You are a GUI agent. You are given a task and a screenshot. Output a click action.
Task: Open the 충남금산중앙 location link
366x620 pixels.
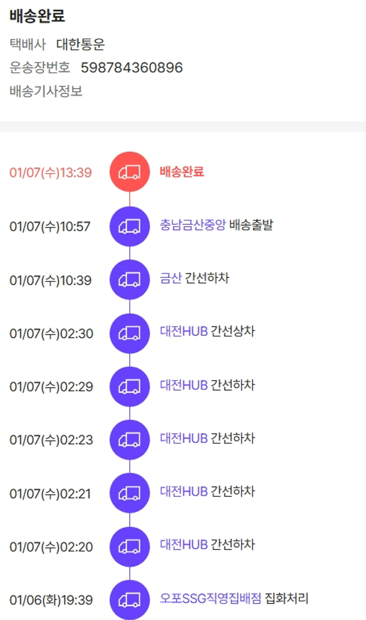click(x=192, y=225)
